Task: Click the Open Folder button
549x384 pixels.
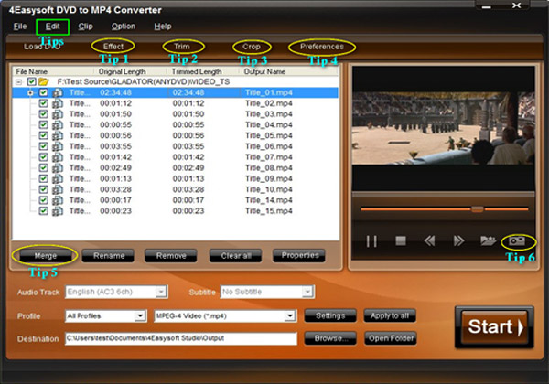Action: (391, 338)
